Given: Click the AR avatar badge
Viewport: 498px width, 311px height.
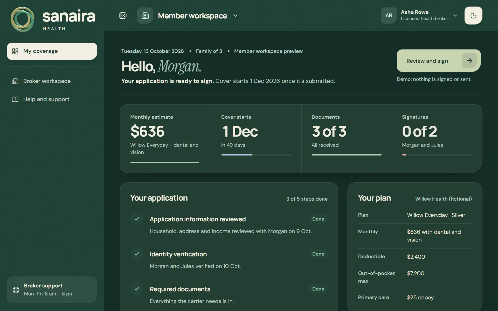Looking at the screenshot, I should click(x=389, y=16).
